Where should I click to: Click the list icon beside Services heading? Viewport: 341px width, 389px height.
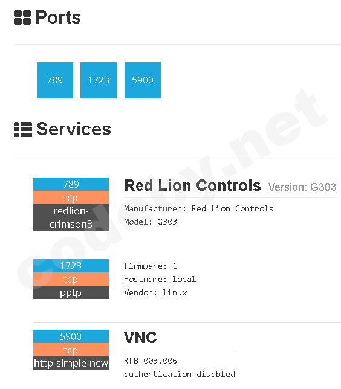(23, 129)
